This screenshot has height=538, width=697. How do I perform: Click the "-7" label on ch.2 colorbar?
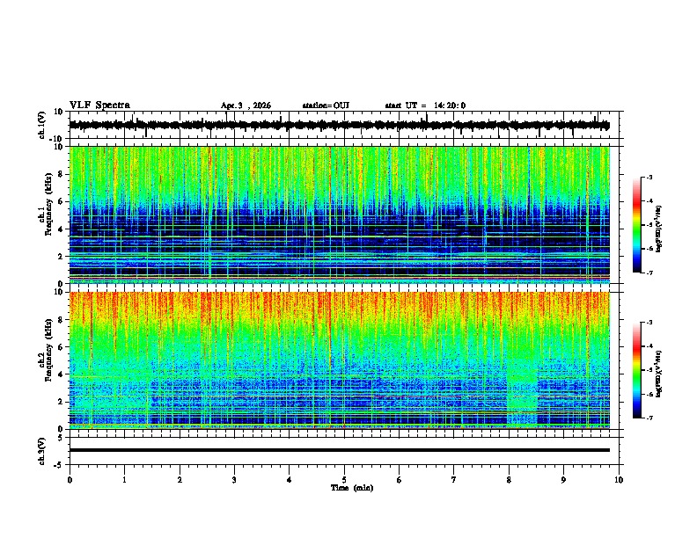click(x=649, y=418)
